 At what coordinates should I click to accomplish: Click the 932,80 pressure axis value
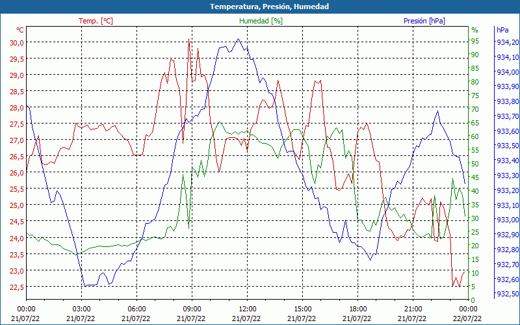(x=508, y=250)
